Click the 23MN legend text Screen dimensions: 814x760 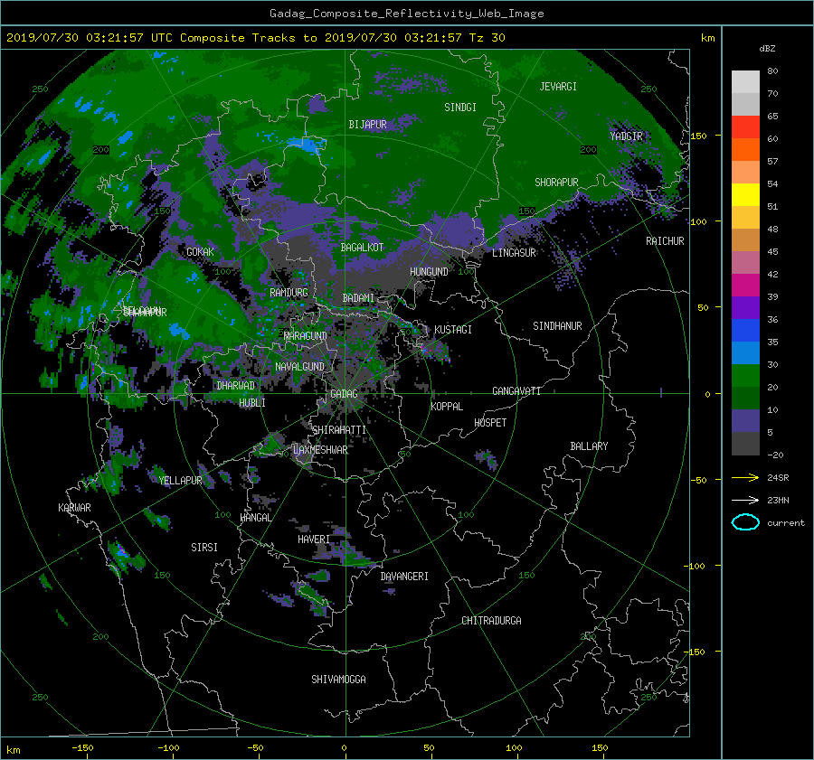[x=778, y=500]
